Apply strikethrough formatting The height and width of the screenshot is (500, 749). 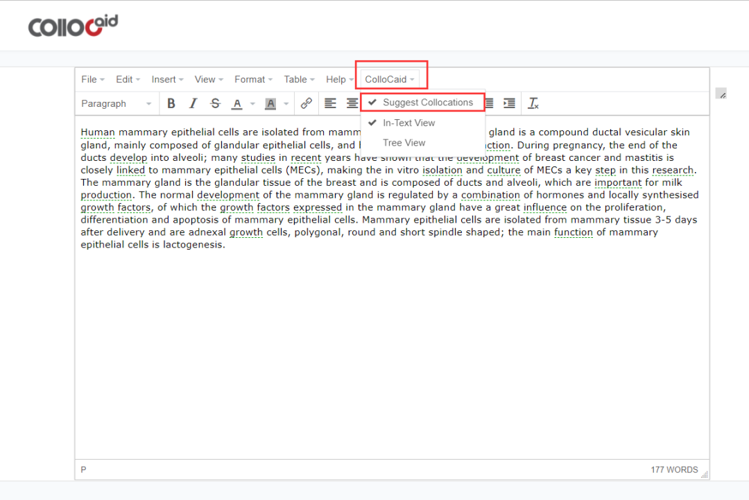pos(216,103)
